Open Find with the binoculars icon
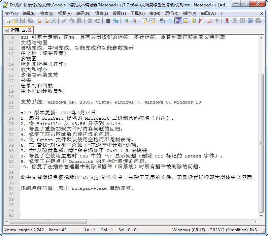Viewport: 268px width, 236px height. pos(108,21)
